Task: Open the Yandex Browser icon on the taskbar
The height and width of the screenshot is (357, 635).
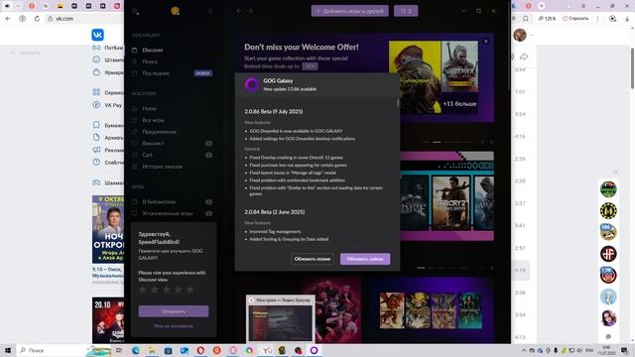Action: 266,350
